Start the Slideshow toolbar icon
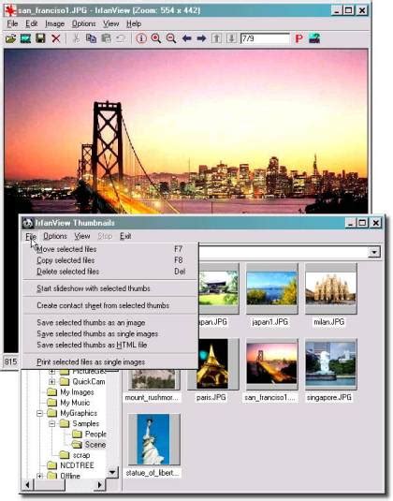The width and height of the screenshot is (393, 501). pos(25,39)
